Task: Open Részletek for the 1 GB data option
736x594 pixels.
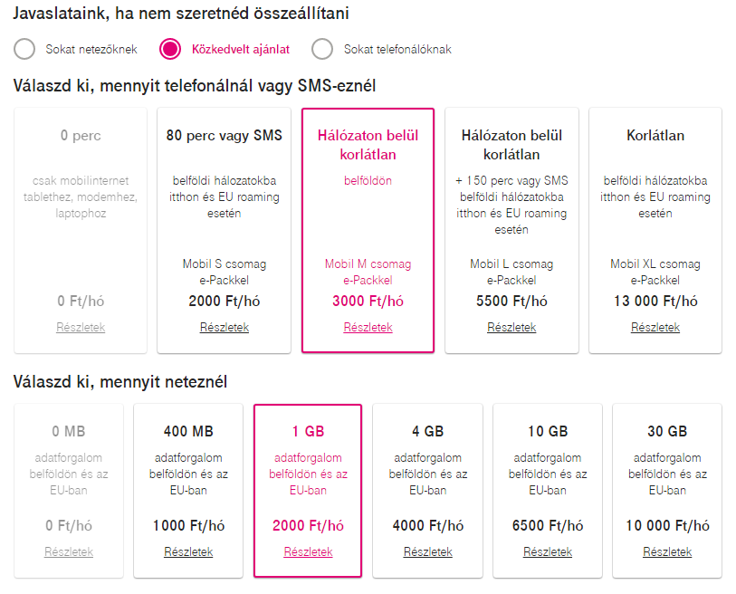Action: pos(309,551)
